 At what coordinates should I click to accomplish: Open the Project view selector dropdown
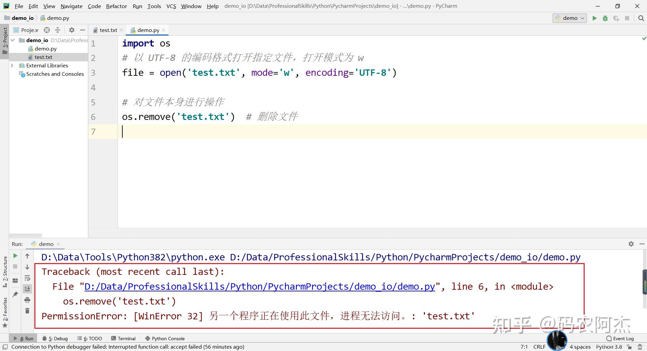click(x=26, y=30)
